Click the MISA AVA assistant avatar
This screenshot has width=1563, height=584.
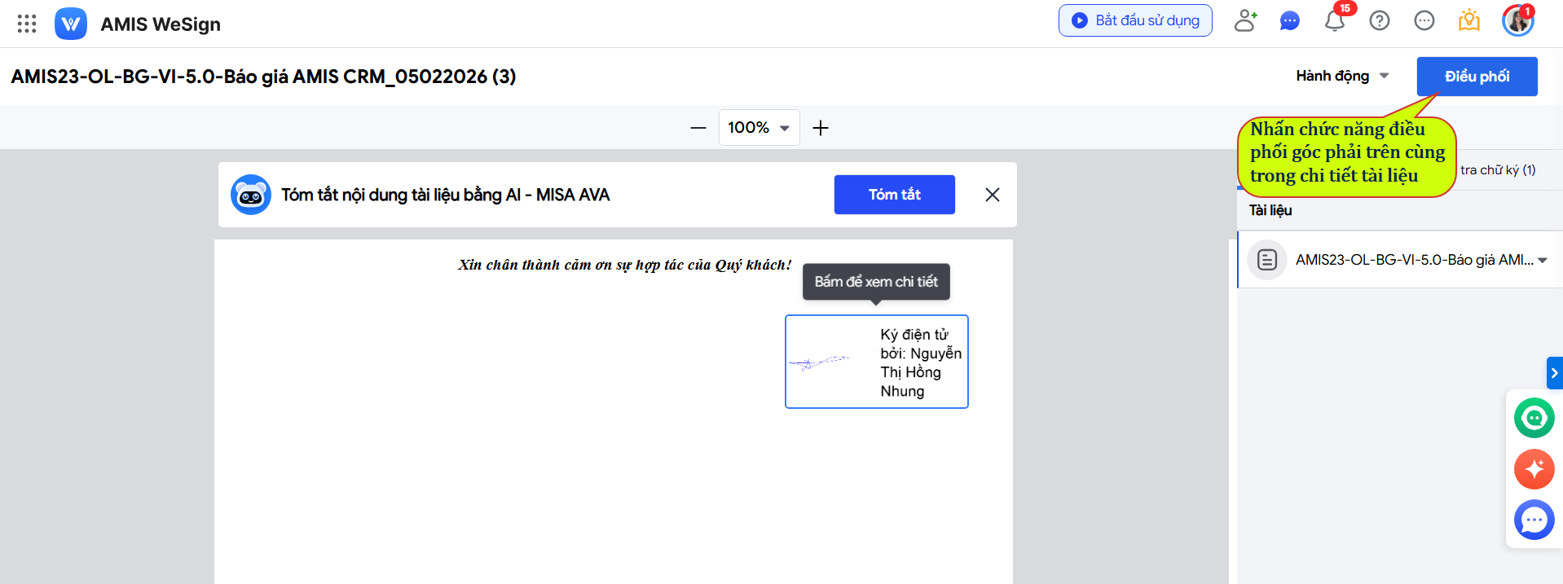251,195
